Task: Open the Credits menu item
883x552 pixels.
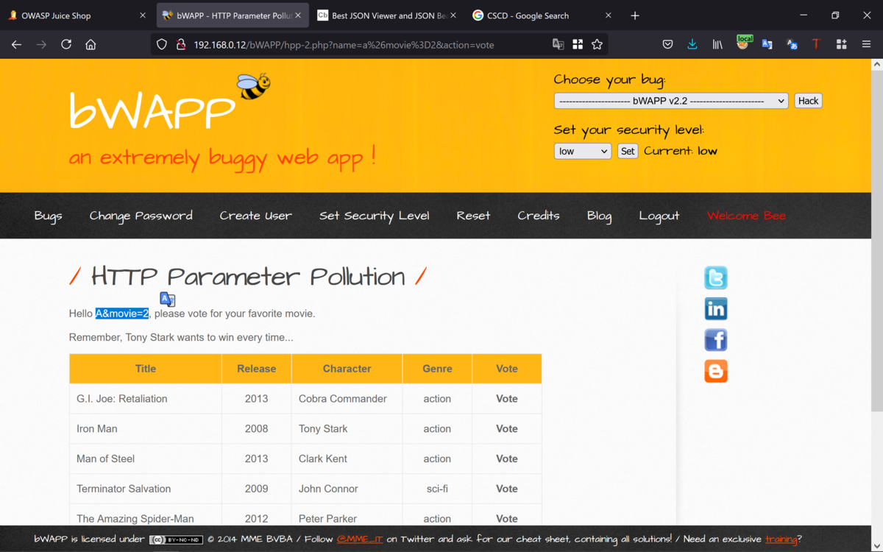Action: tap(539, 216)
